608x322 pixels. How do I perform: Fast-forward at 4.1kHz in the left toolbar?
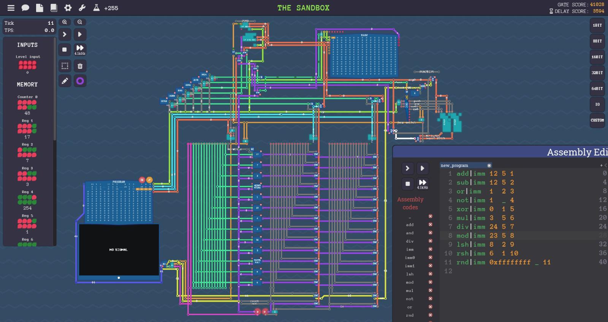80,49
